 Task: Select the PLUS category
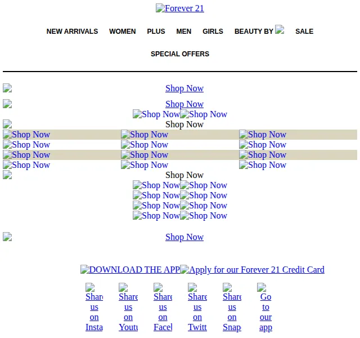[156, 32]
